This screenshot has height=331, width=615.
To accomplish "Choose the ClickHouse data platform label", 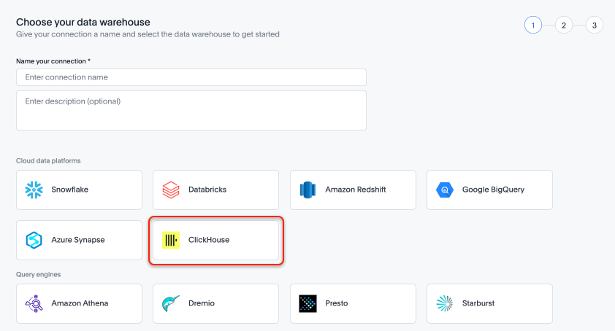I will [x=209, y=240].
